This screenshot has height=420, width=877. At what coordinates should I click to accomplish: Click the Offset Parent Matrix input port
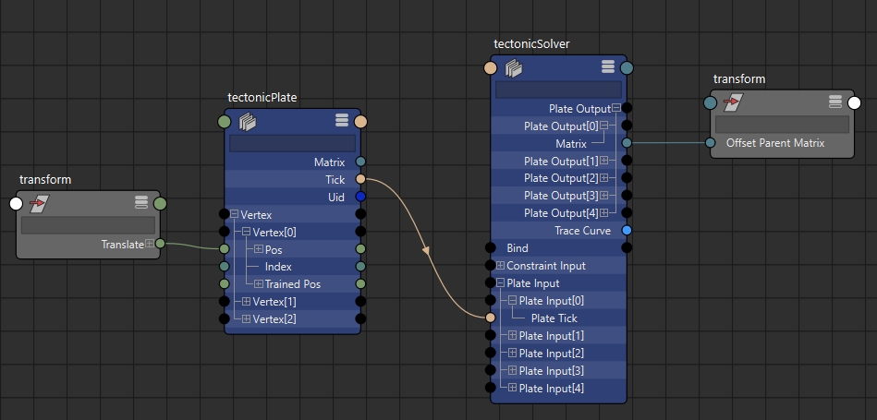point(710,143)
